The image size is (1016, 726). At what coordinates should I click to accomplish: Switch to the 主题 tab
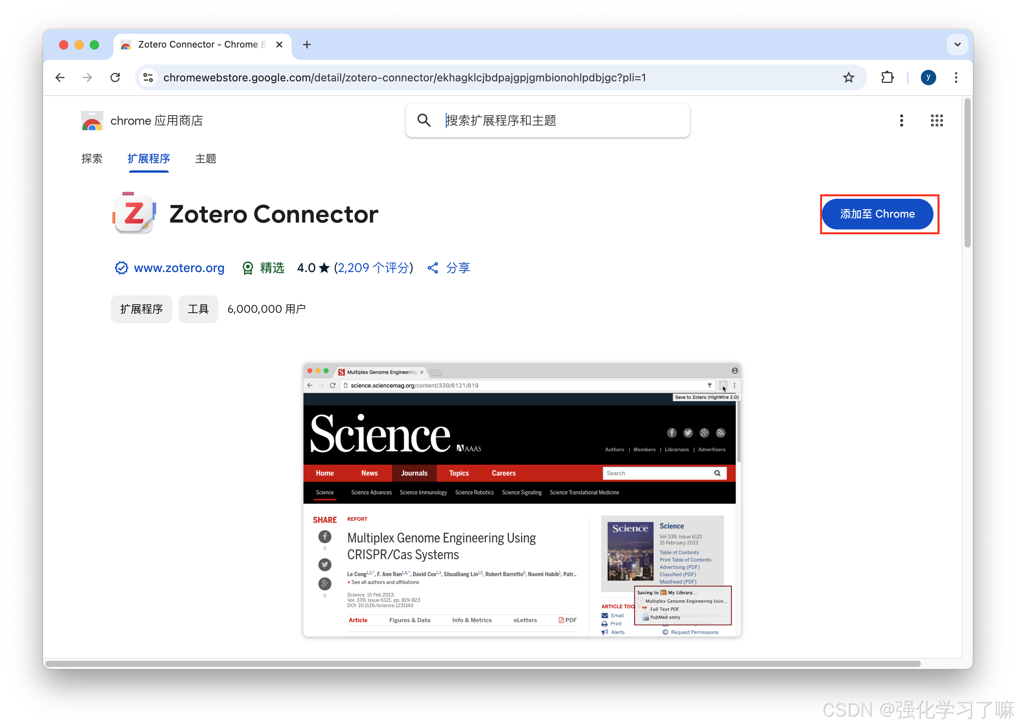pos(206,159)
